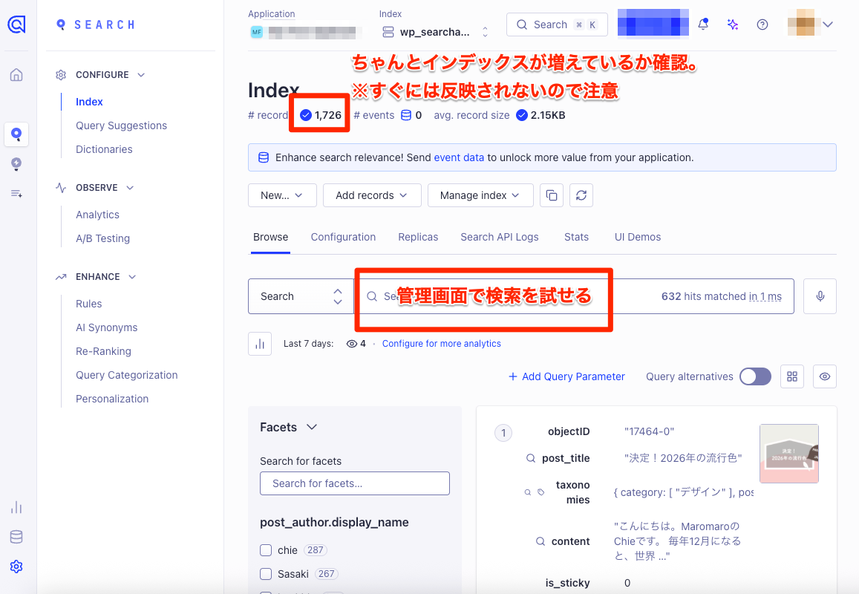This screenshot has height=594, width=859.
Task: Collapse the Facets section chevron
Action: (312, 427)
